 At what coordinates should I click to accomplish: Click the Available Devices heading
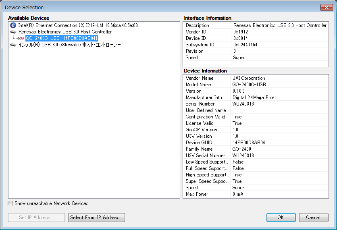click(29, 18)
